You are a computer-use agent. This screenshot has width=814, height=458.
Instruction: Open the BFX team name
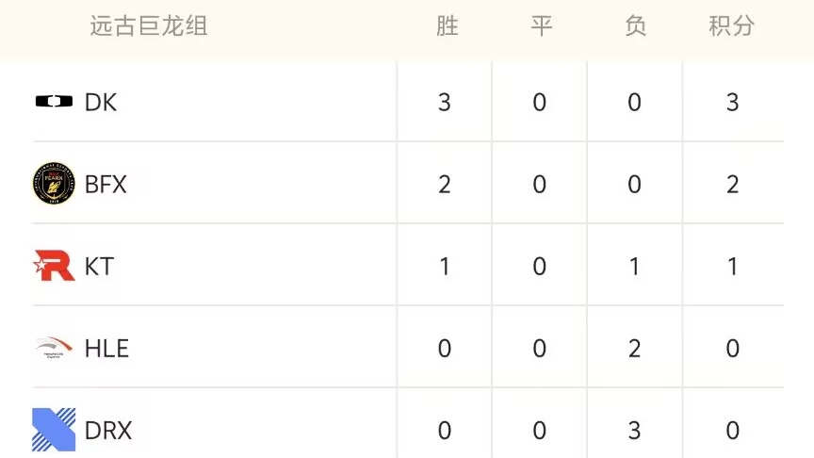click(106, 184)
